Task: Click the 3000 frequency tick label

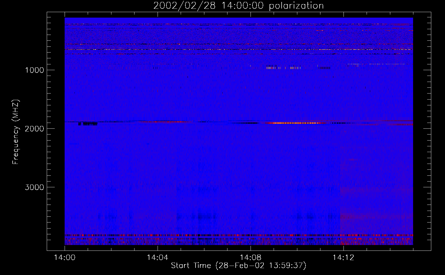Action: pos(34,187)
